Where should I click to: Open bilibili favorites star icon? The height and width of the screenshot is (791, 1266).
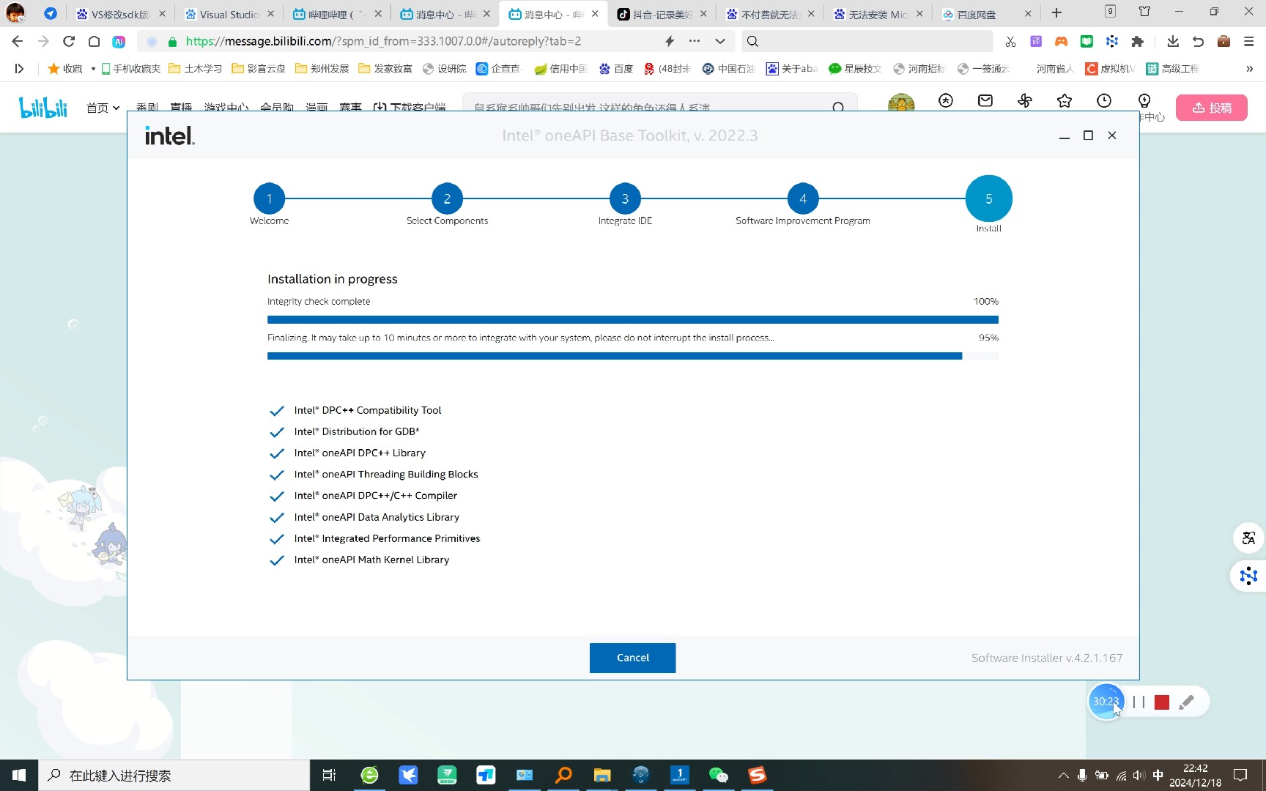(x=1065, y=101)
